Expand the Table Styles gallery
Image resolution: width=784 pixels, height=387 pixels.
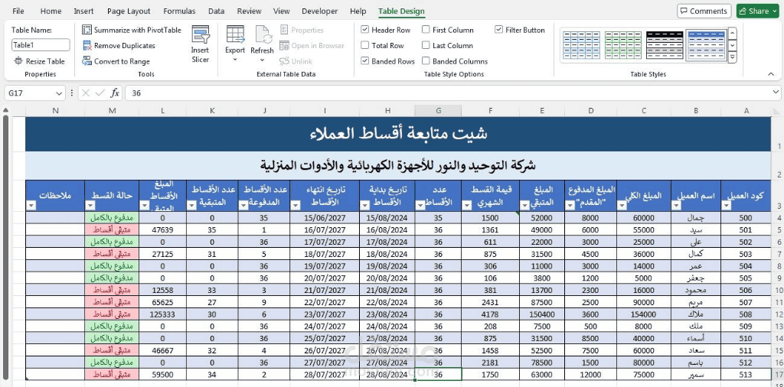[x=732, y=57]
